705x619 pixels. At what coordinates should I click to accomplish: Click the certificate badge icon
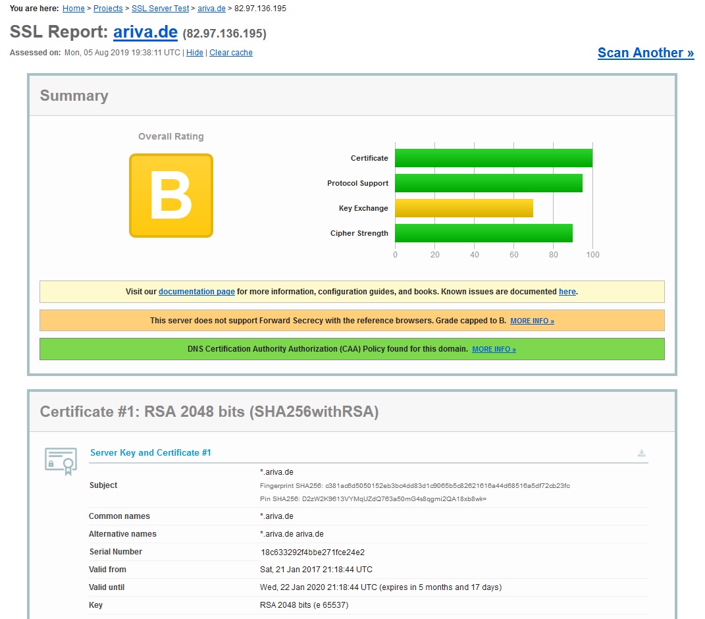click(x=60, y=461)
